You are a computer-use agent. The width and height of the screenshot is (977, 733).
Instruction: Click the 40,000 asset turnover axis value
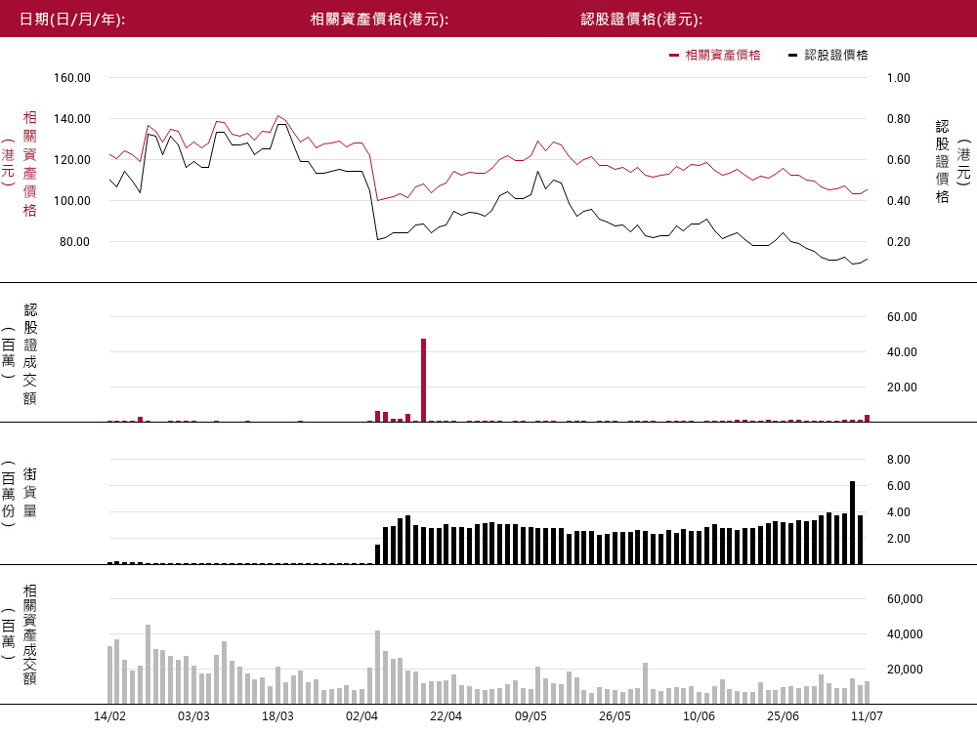tap(905, 634)
